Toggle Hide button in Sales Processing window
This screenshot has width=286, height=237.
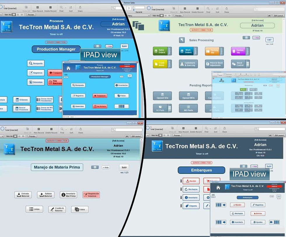click(256, 38)
